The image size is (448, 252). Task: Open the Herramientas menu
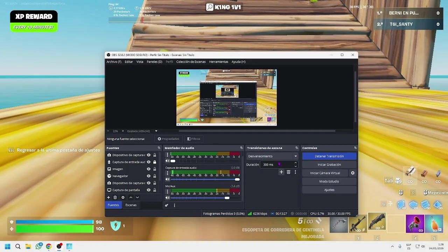tap(218, 62)
